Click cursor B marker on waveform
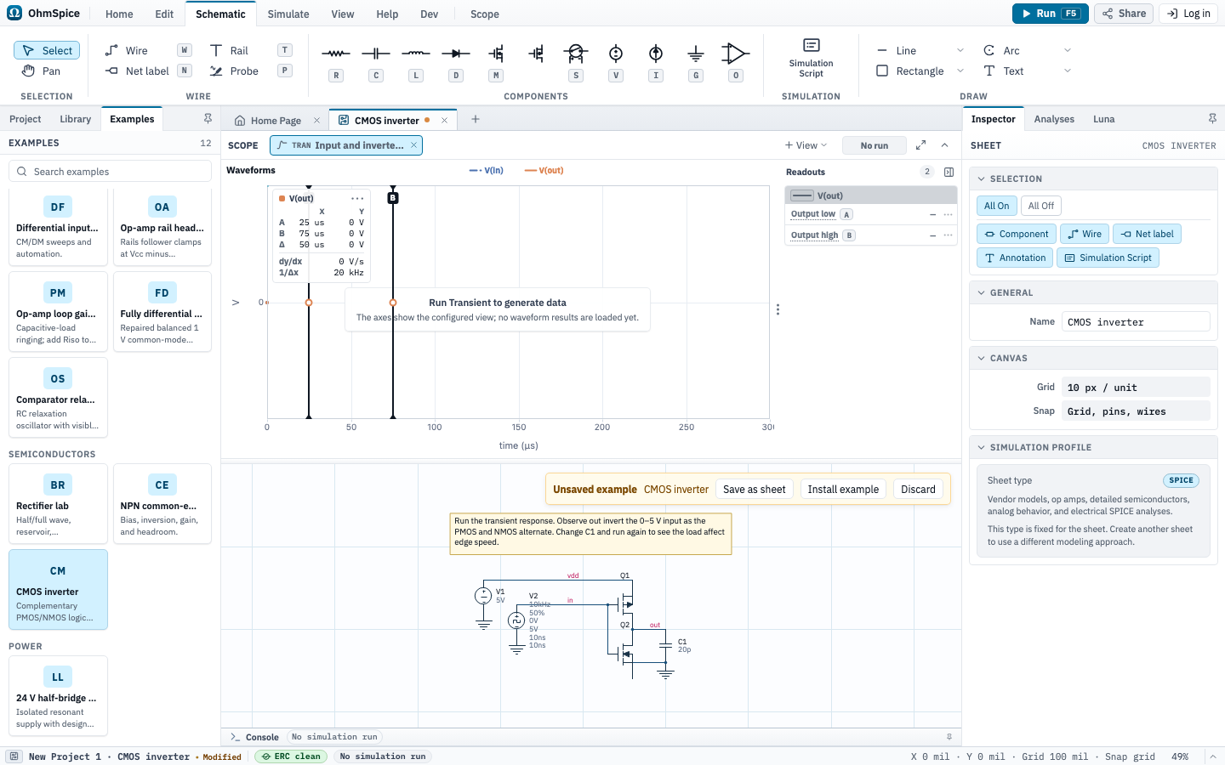 (x=393, y=198)
